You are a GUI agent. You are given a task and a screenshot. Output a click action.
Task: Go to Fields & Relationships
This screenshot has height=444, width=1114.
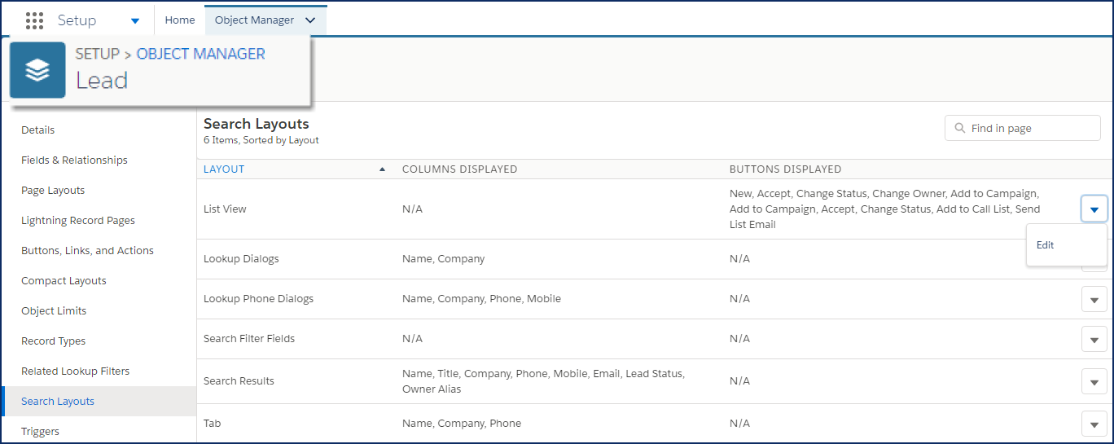pyautogui.click(x=74, y=160)
